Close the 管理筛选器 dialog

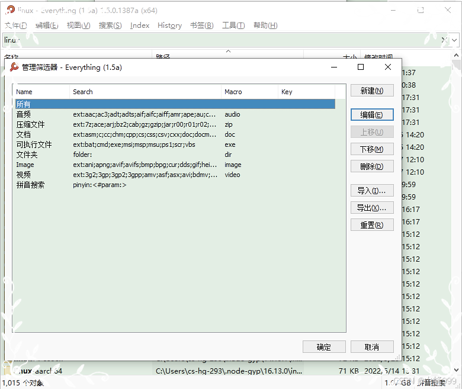(388, 67)
